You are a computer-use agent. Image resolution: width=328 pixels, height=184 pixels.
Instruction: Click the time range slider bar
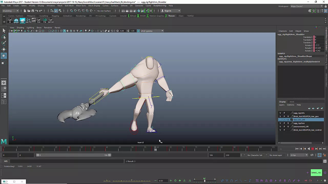74,155
